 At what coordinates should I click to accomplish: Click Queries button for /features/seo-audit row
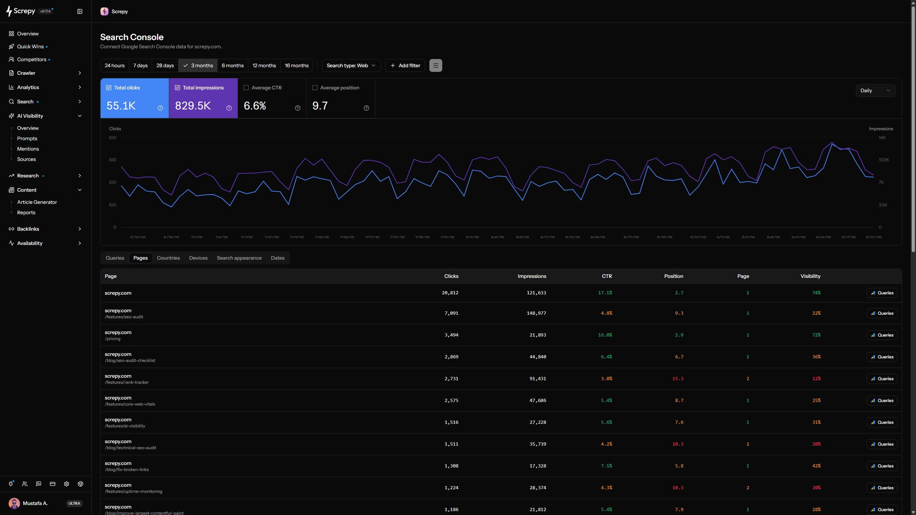point(882,313)
